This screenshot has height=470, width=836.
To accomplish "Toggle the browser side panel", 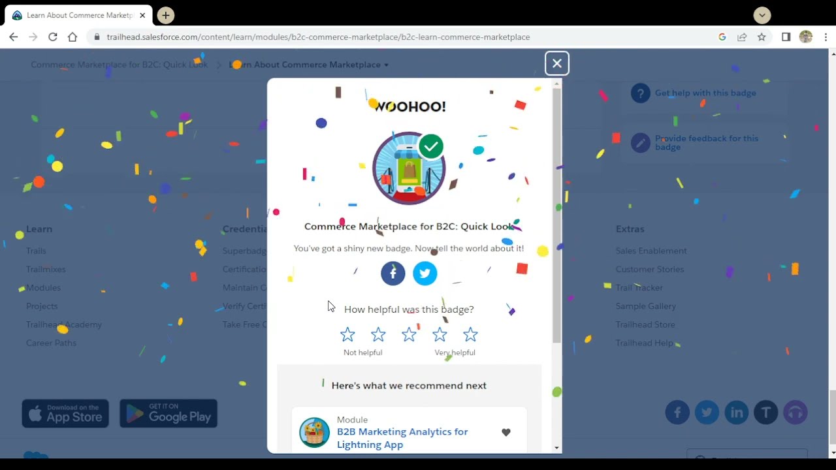I will 786,37.
